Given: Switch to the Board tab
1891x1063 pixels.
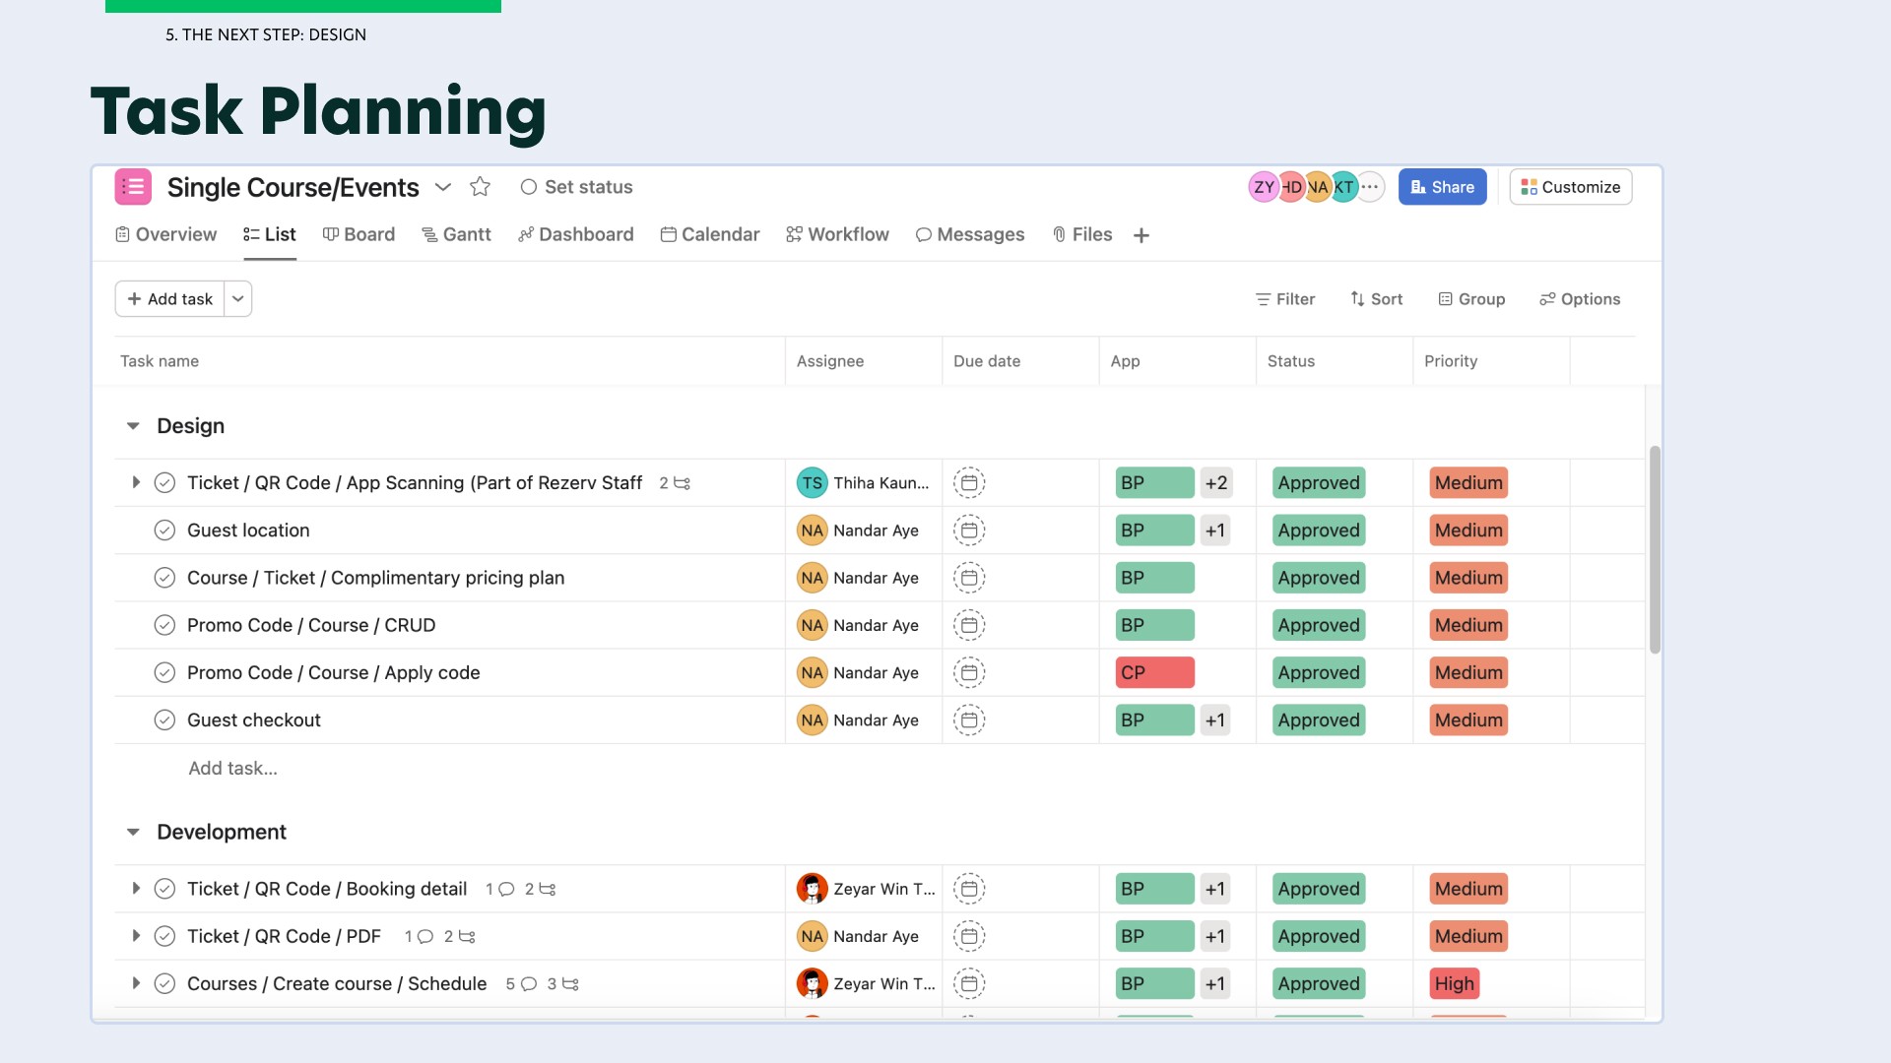Looking at the screenshot, I should click(x=359, y=235).
